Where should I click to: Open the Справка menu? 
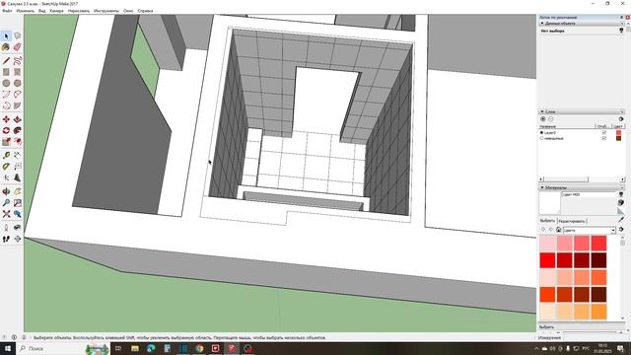(145, 11)
